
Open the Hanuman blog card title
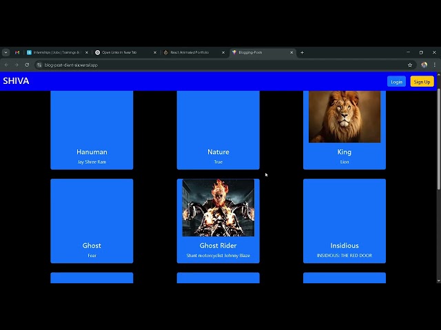(92, 152)
